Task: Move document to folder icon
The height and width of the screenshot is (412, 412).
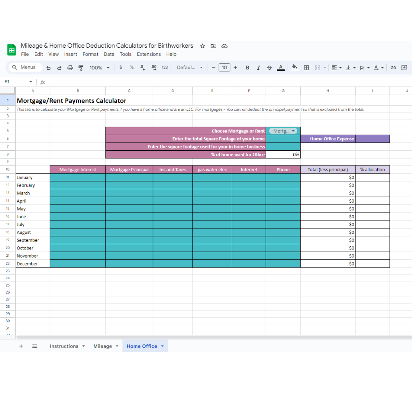Action: (214, 46)
